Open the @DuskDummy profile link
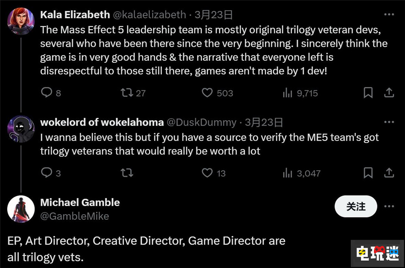This screenshot has height=268, width=405. 202,122
